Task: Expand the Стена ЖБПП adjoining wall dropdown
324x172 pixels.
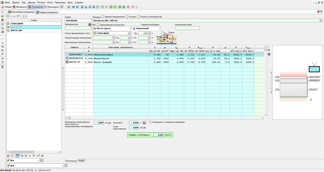Action: click(129, 33)
